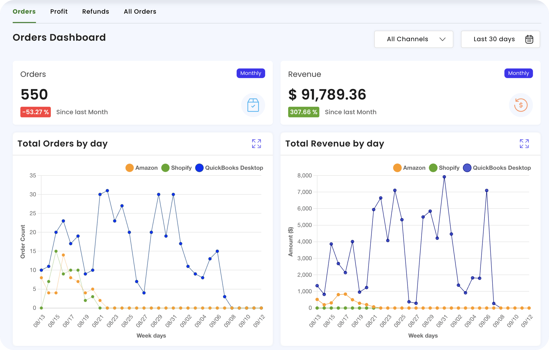
Task: Switch to the Orders tab
Action: point(24,12)
